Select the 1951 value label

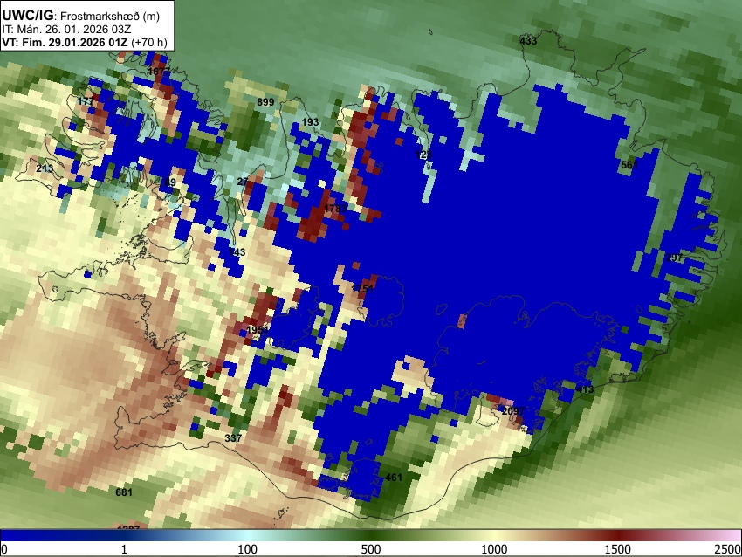click(x=258, y=330)
